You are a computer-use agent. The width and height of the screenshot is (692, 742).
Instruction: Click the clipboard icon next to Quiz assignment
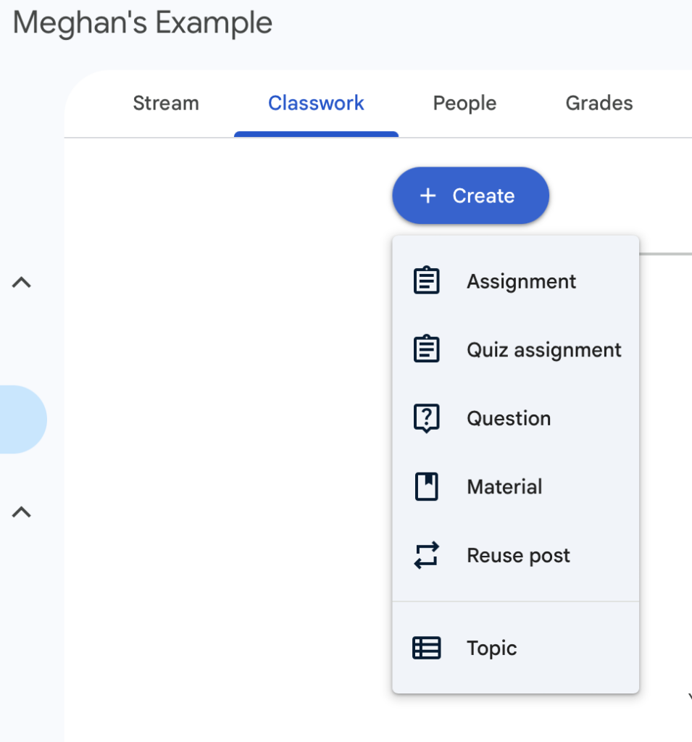click(x=427, y=350)
